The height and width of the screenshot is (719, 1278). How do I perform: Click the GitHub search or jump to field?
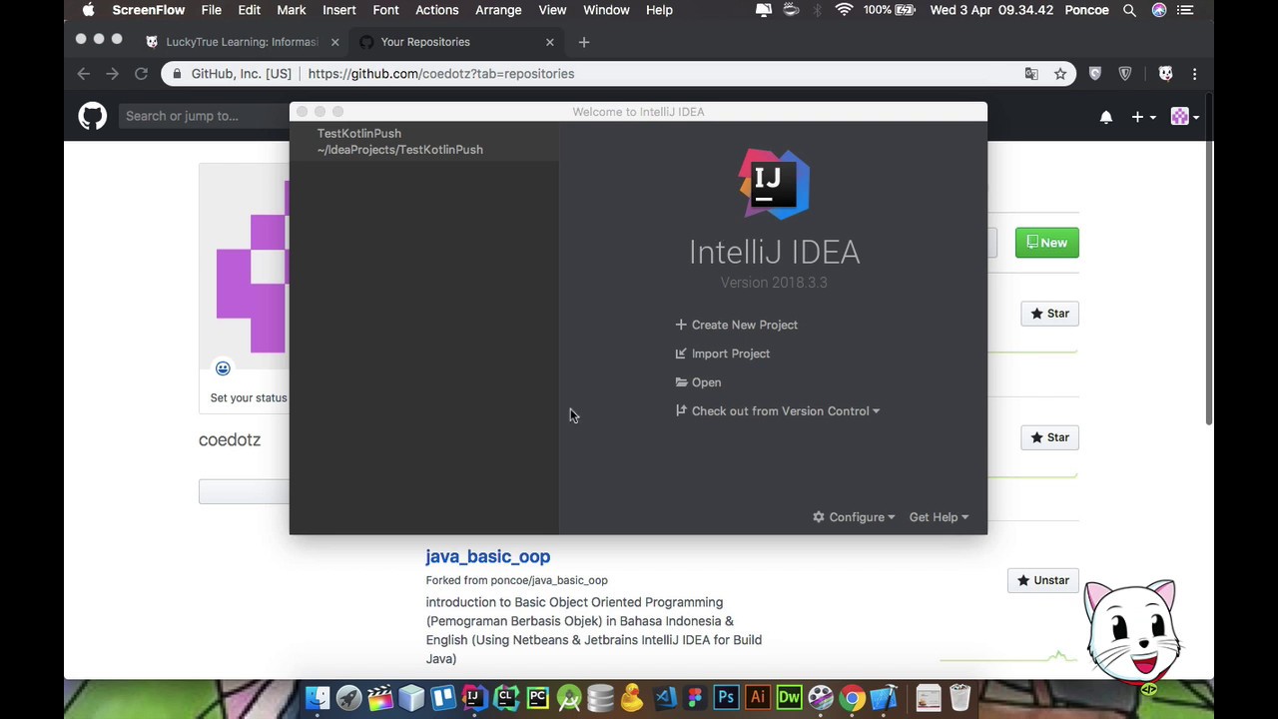205,116
